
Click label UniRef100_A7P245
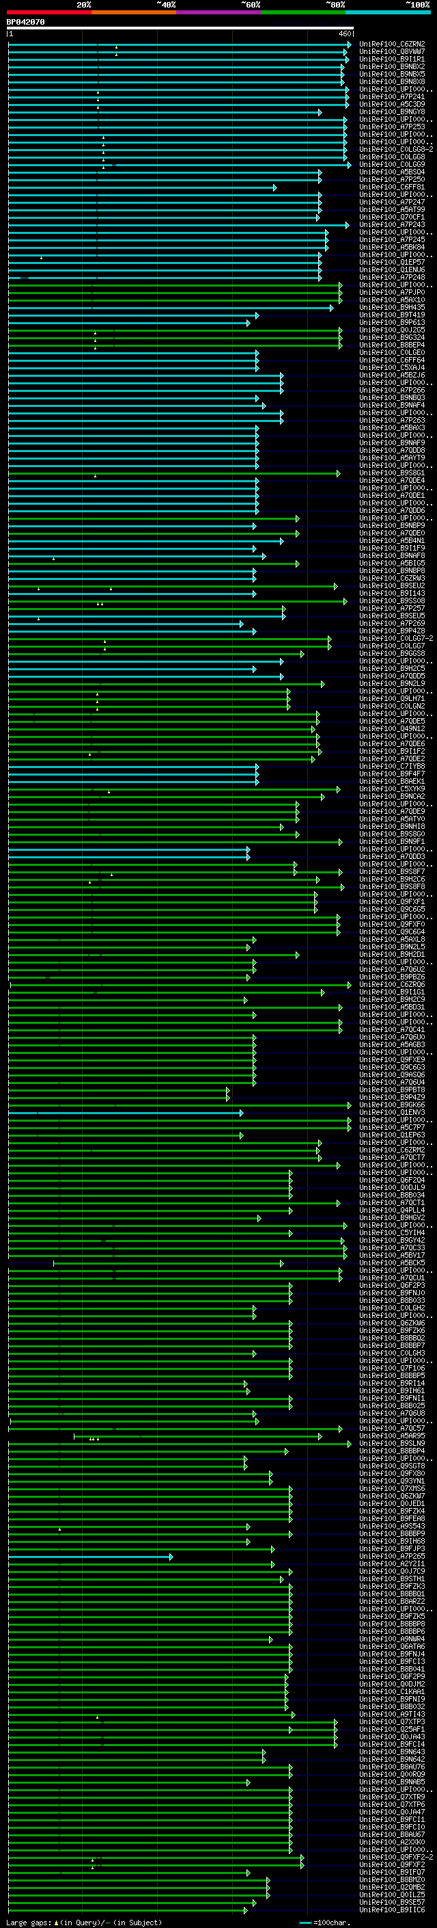coord(392,239)
